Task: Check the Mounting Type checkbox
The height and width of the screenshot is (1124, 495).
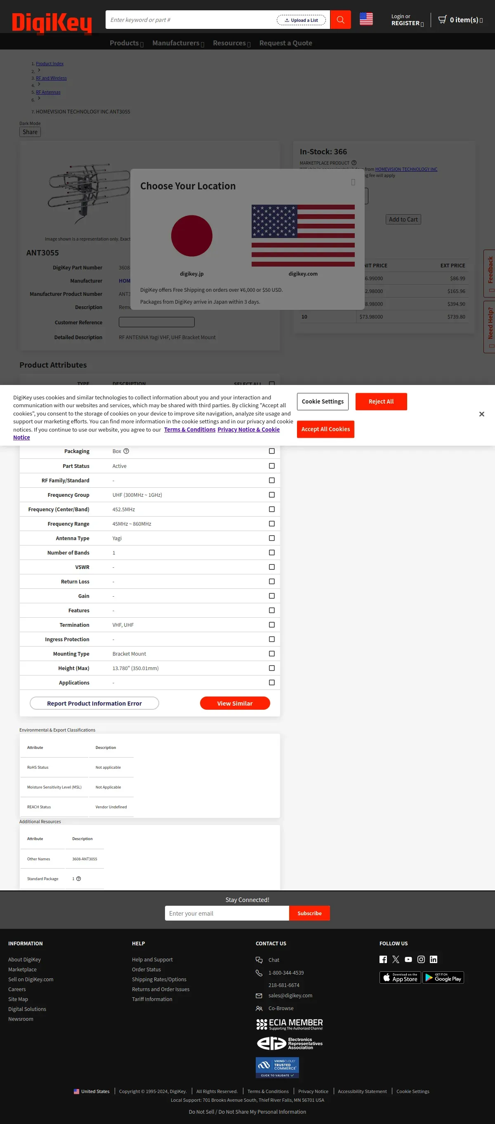Action: pos(272,654)
